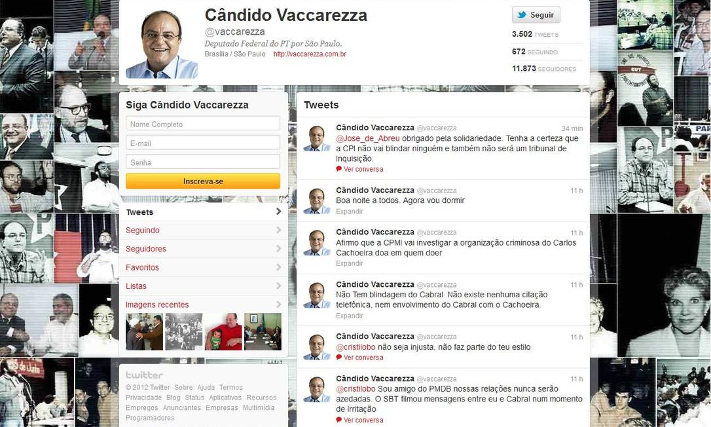Click the Twitter bird Seguir button
Viewport: 711px width, 427px height.
[536, 14]
